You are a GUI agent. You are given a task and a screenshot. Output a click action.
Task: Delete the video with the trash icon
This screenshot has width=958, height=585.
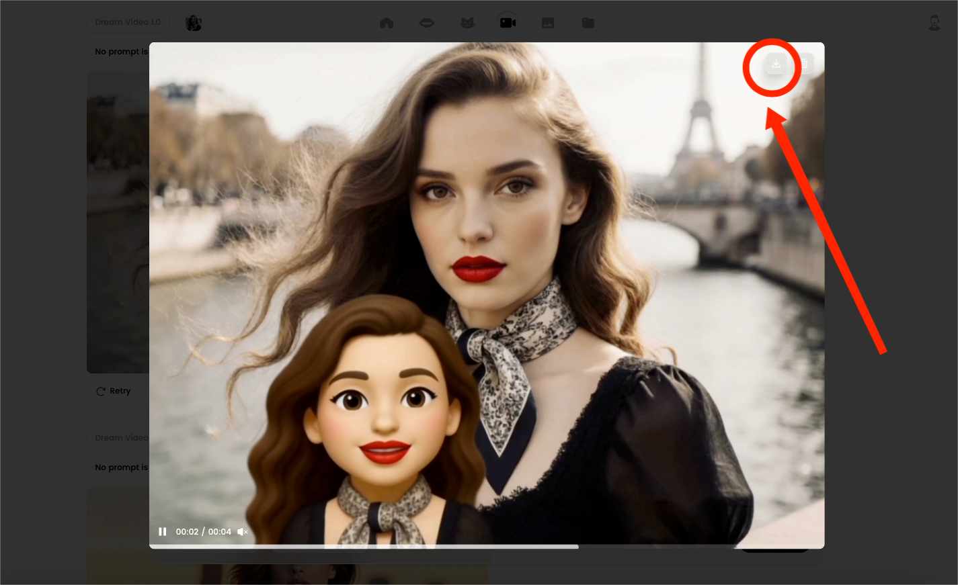(x=803, y=64)
